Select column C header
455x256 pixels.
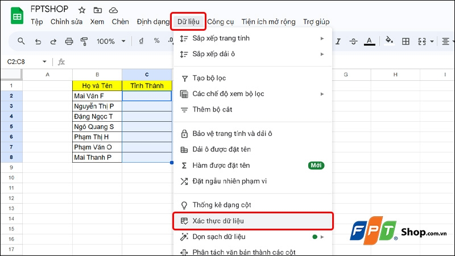click(x=147, y=75)
